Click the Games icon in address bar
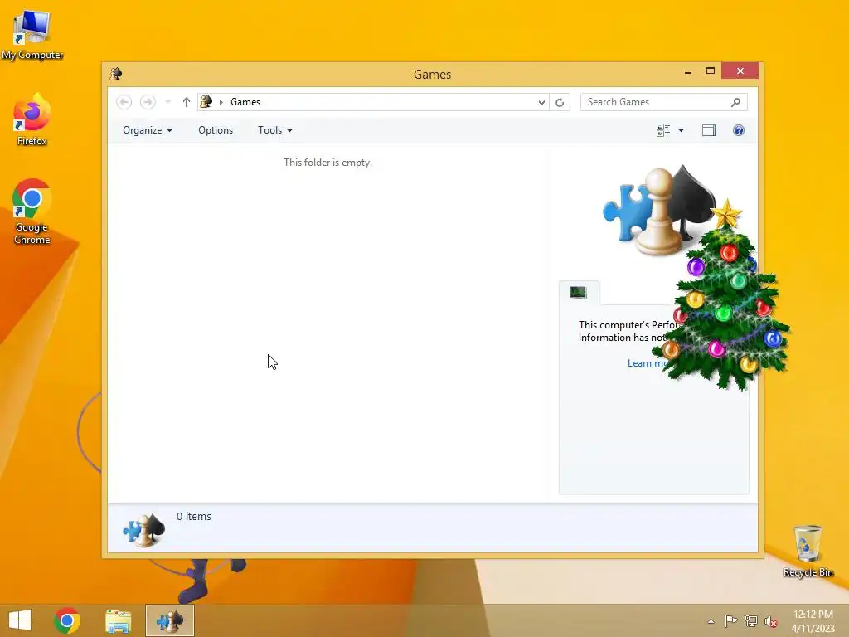Viewport: 849px width, 637px height. 206,101
